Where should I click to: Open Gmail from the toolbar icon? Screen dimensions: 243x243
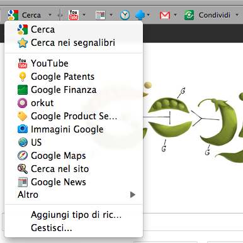[165, 15]
